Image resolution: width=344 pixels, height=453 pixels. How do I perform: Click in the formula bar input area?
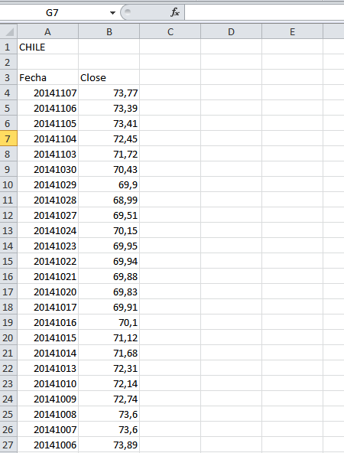pyautogui.click(x=264, y=13)
